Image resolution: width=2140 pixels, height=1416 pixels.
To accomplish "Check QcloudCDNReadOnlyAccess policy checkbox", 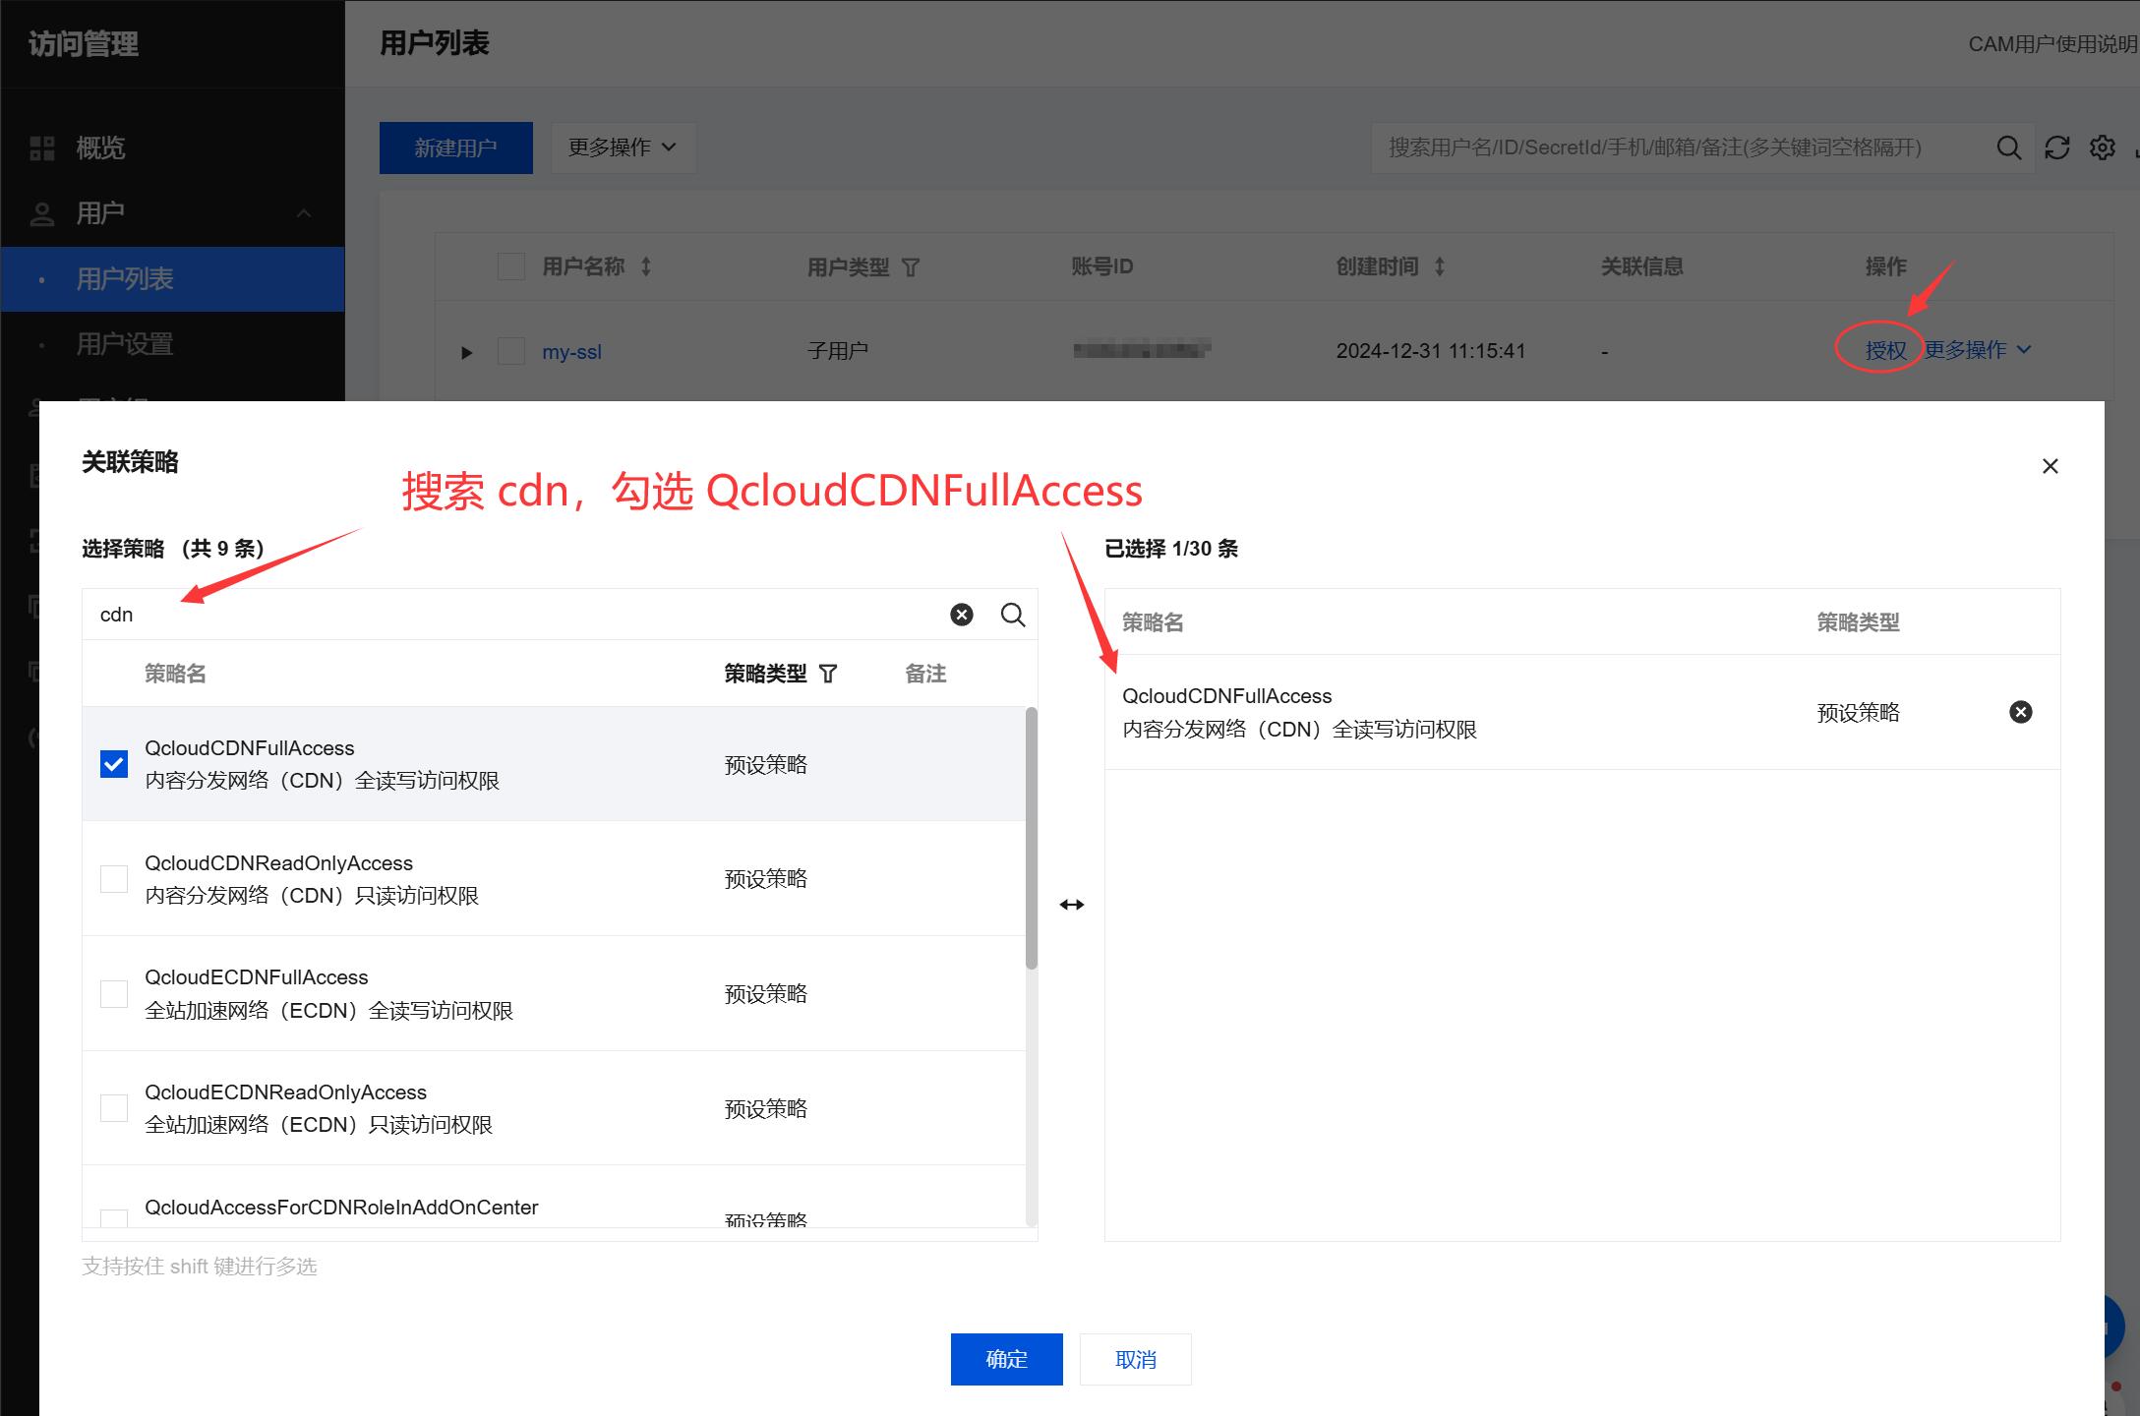I will 114,878.
